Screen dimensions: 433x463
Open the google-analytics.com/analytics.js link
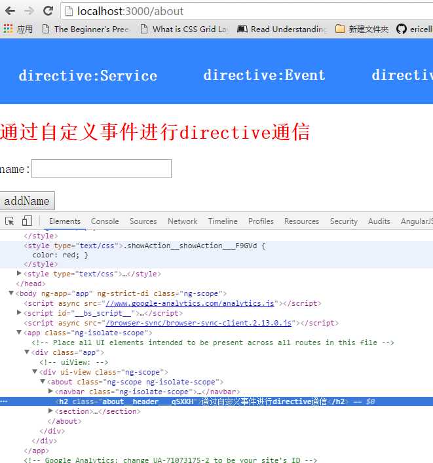coord(190,303)
